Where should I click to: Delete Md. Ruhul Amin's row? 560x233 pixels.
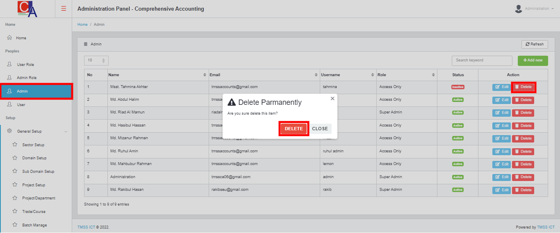523,152
